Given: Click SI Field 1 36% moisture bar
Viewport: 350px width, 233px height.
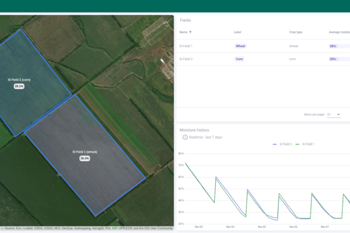Looking at the screenshot, I should tap(337, 45).
